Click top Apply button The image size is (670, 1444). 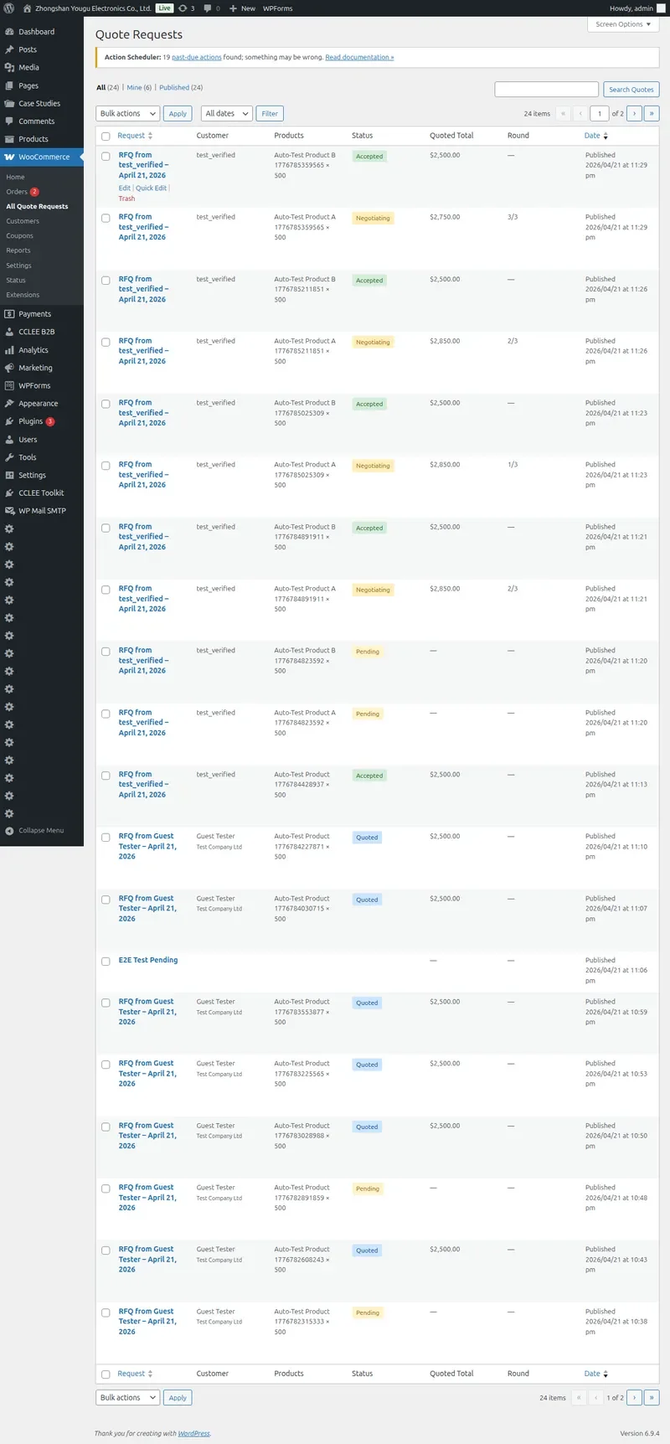pyautogui.click(x=178, y=114)
